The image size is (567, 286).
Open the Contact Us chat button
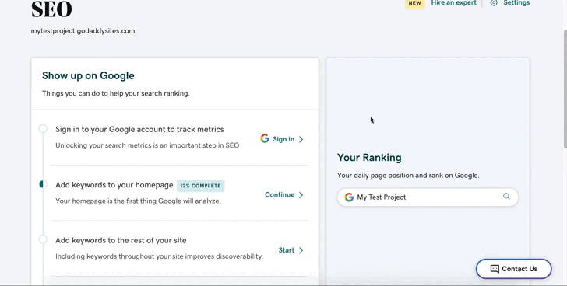pyautogui.click(x=514, y=269)
